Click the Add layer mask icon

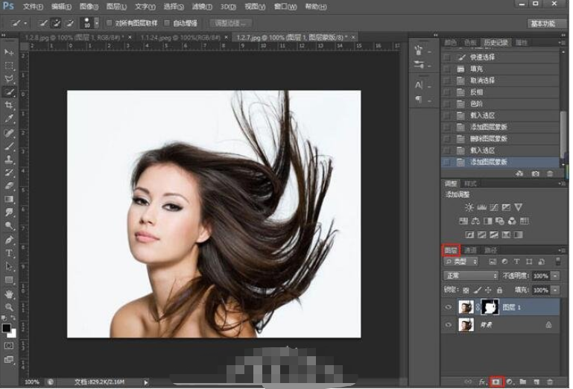click(495, 382)
